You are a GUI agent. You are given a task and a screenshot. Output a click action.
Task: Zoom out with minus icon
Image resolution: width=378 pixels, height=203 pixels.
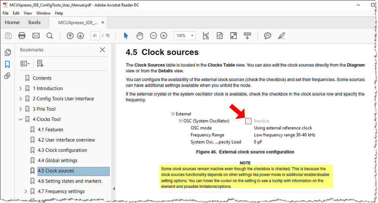[153, 36]
